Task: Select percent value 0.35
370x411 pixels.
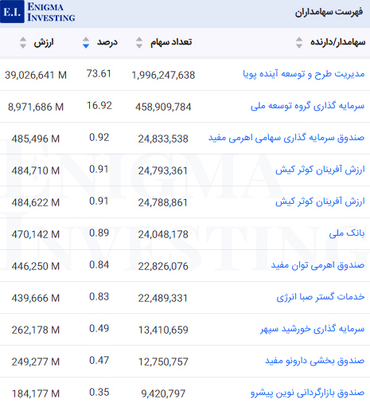Action: 99,393
